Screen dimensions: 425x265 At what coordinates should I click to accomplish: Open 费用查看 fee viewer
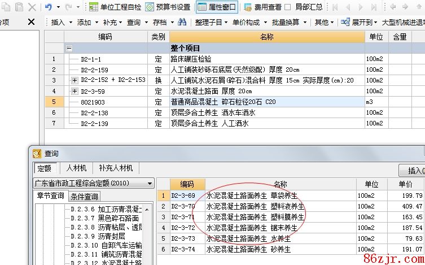click(262, 7)
